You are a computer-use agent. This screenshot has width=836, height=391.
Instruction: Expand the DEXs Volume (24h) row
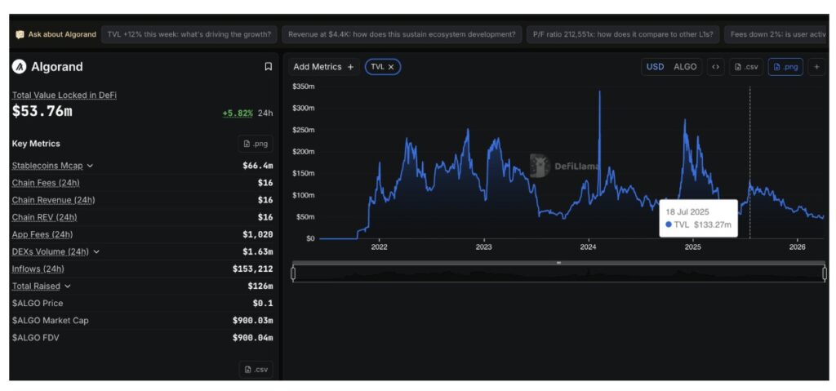click(96, 251)
